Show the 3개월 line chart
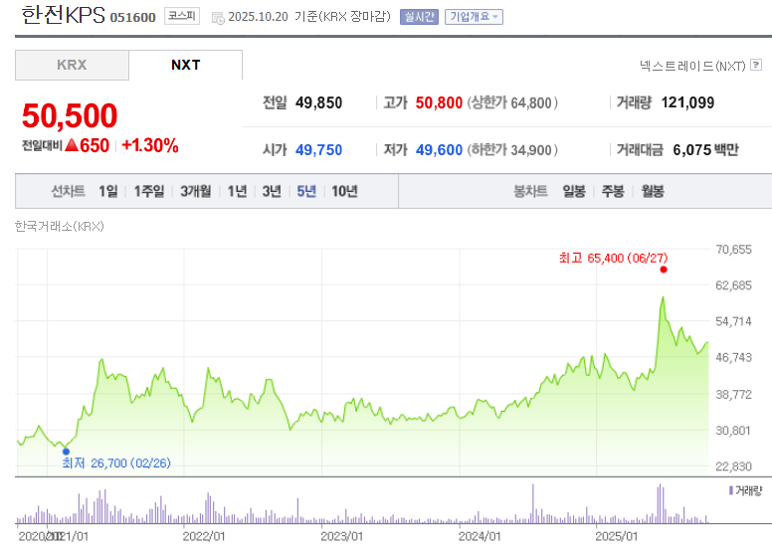Image resolution: width=772 pixels, height=555 pixels. point(195,191)
